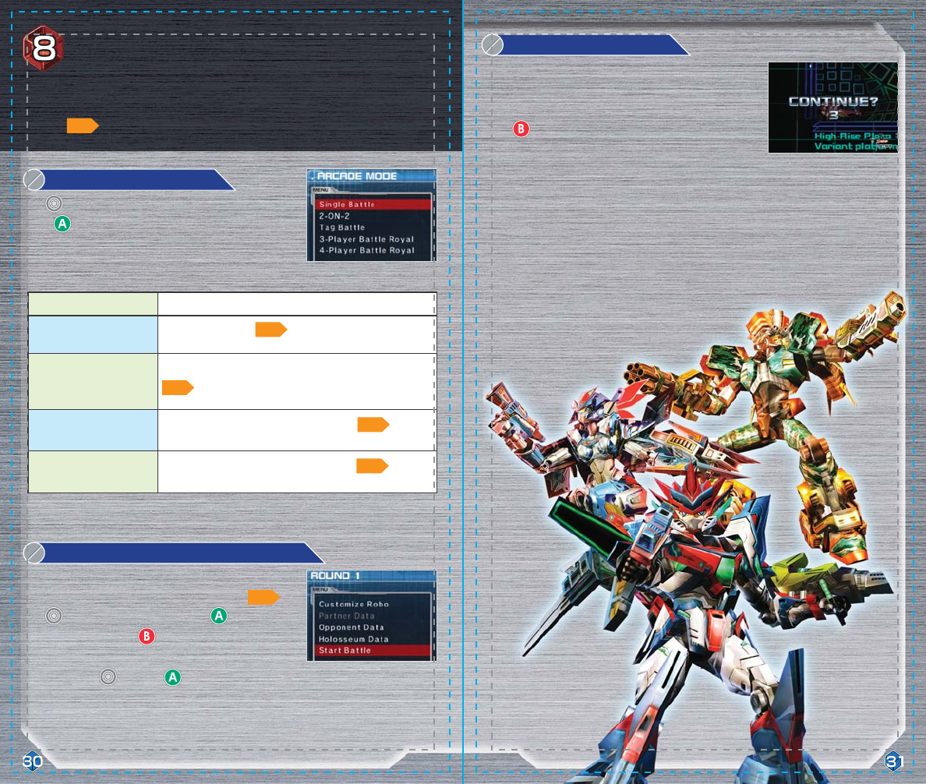
Task: Click the bottom-most green A button on page 30
Action: [x=172, y=677]
